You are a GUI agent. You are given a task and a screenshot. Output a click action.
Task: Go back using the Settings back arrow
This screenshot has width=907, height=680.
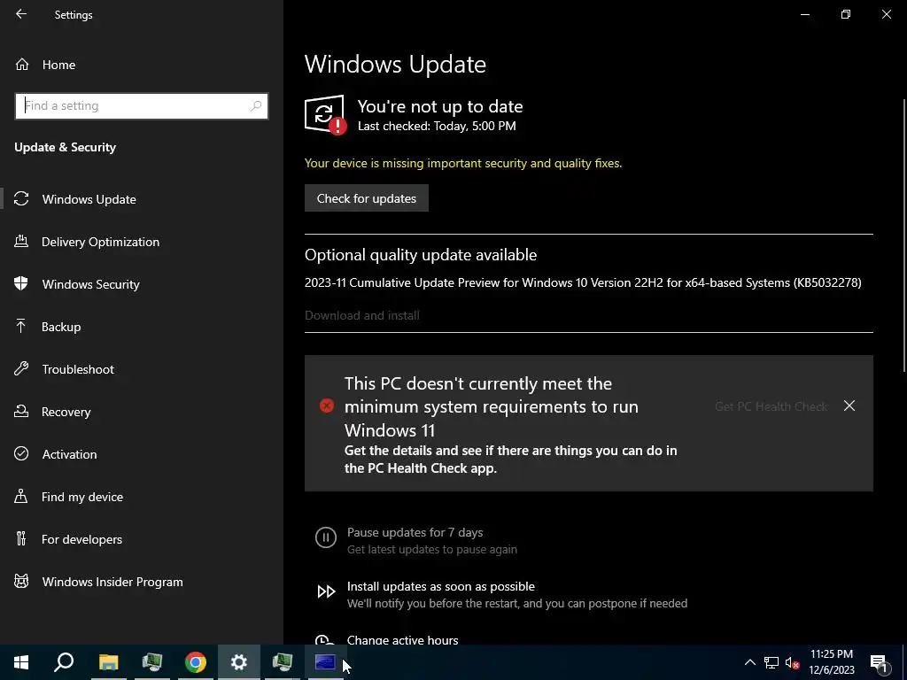tap(21, 14)
